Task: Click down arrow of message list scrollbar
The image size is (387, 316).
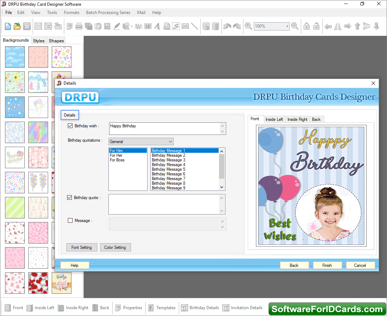Action: coord(222,188)
